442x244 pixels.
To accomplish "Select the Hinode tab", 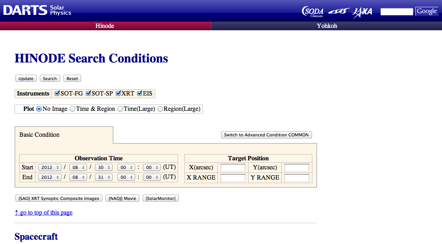I will 105,26.
